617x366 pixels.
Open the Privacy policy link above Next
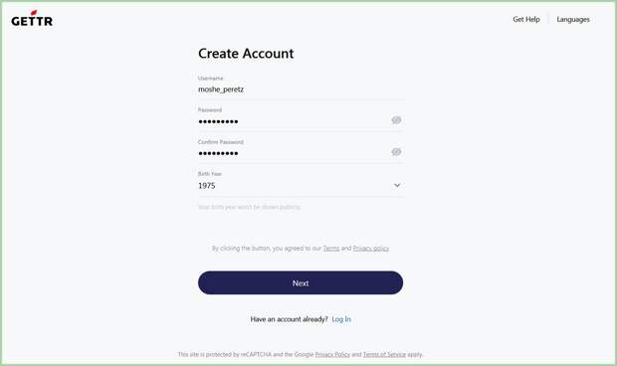(x=371, y=248)
